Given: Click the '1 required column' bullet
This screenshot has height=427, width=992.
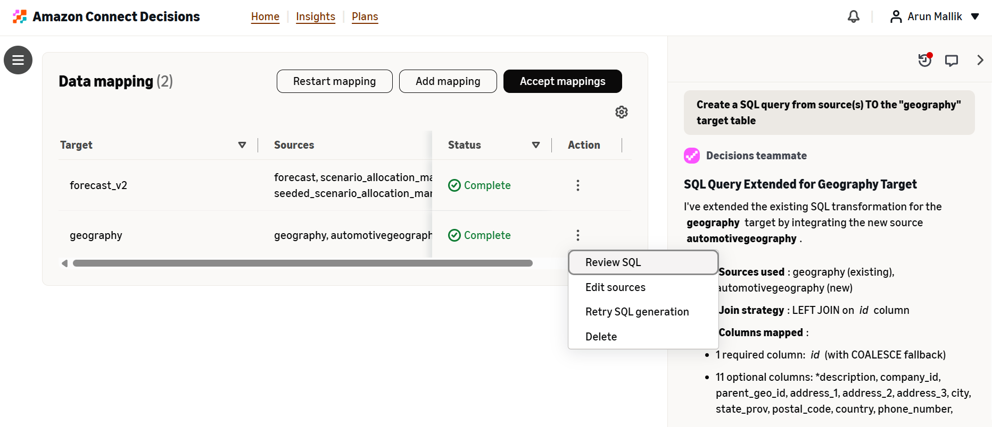Looking at the screenshot, I should 831,355.
